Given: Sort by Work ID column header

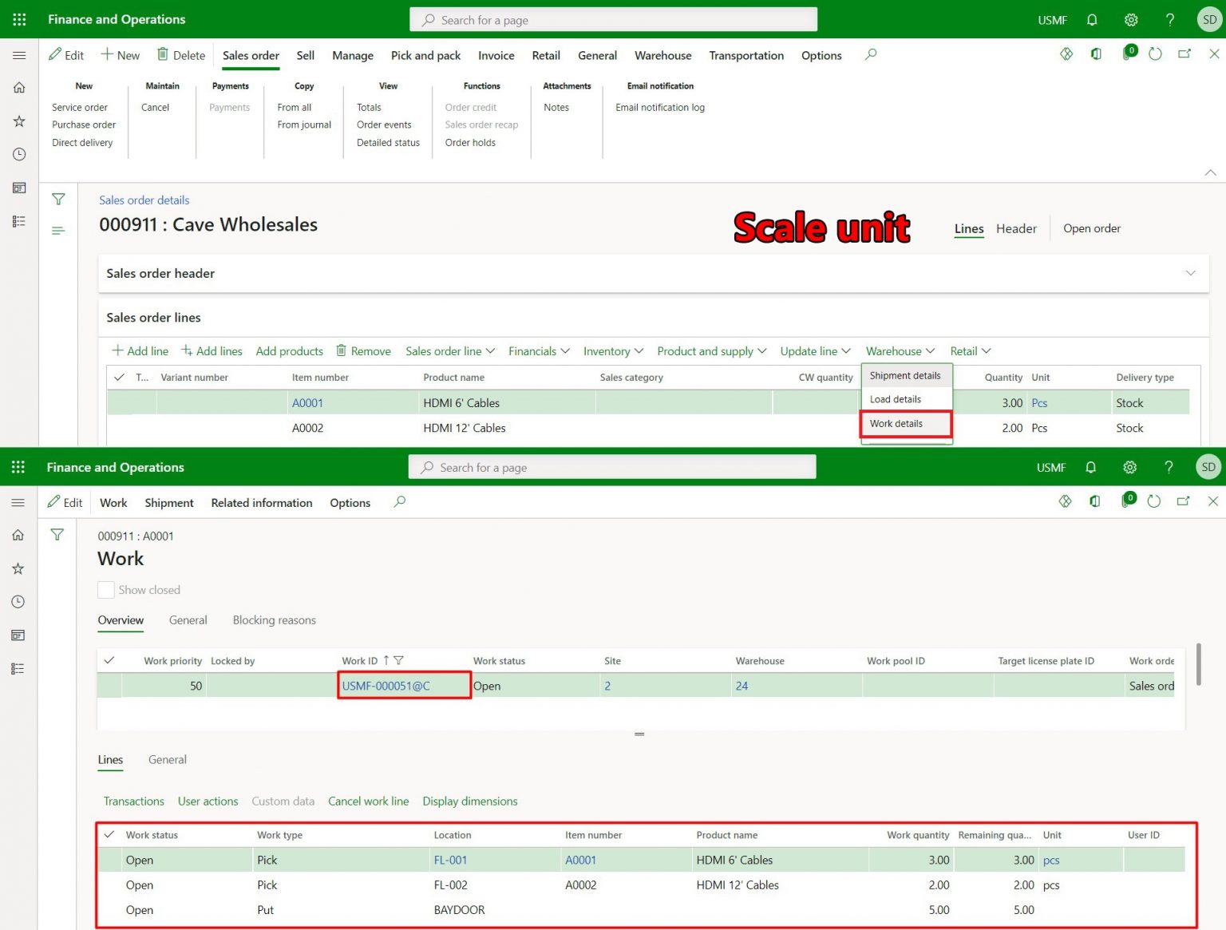Looking at the screenshot, I should click(359, 661).
